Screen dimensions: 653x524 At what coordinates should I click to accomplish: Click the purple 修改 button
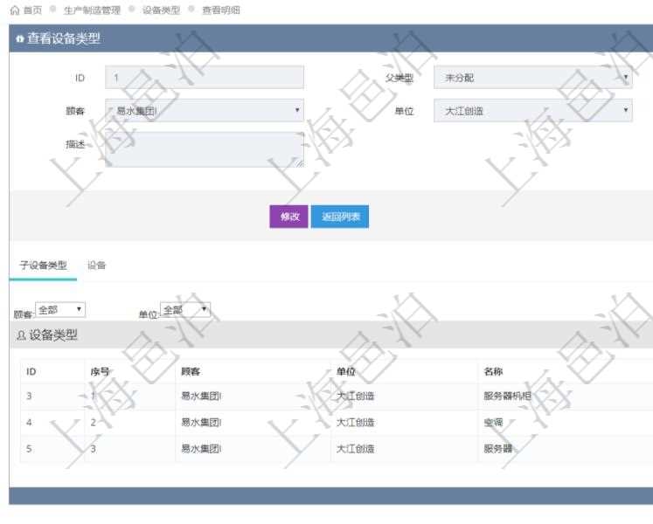289,217
